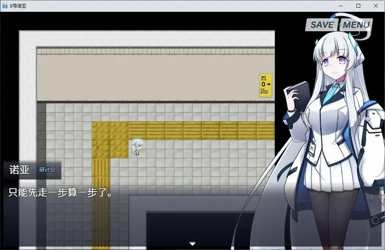The height and width of the screenshot is (250, 385).
Task: Click the 研讨会 tag beside the speaker name
Action: point(47,170)
